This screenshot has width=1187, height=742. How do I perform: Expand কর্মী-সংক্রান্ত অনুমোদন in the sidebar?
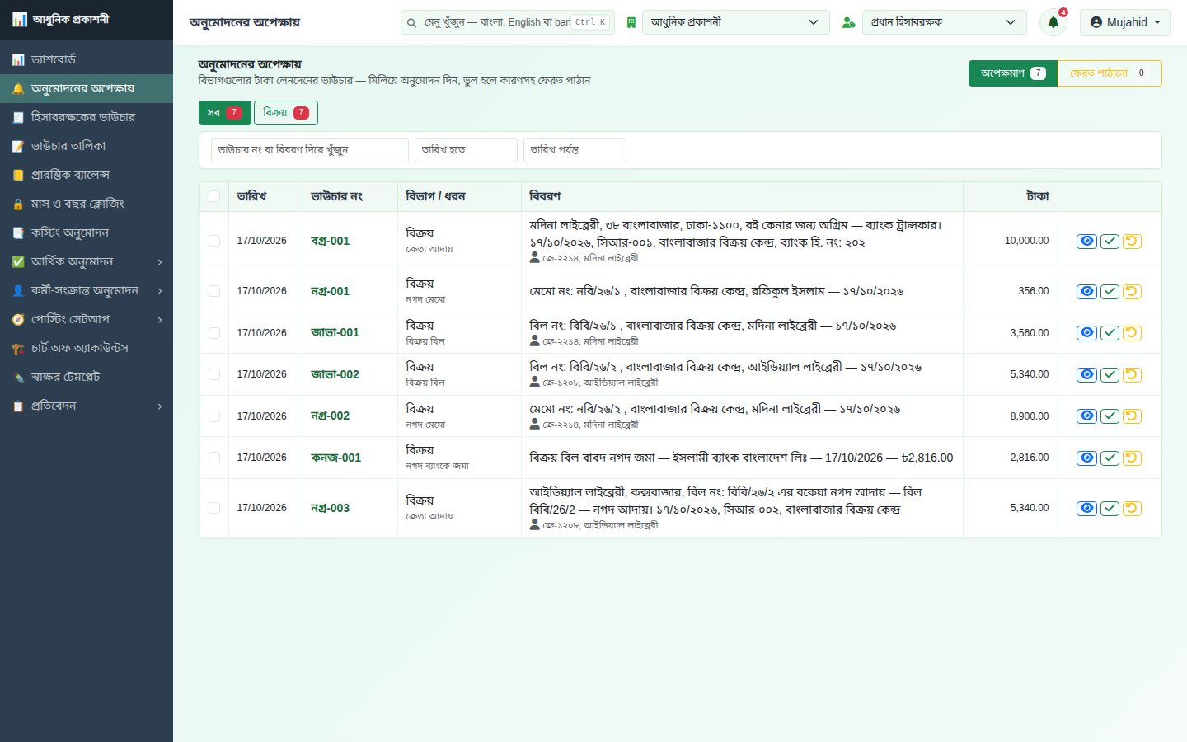[87, 290]
